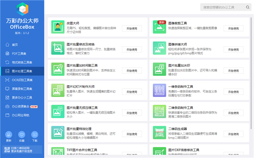
Task: Click the 扫描二维码获取 upgrade info link
Action: click(x=22, y=150)
